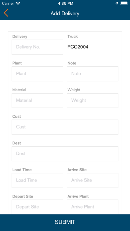This screenshot has height=231, width=130.
Task: Tap the location arrow status icon
Action: point(117,3)
